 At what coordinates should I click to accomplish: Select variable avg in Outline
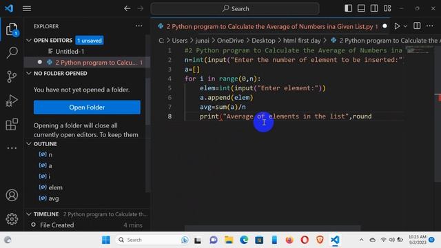tap(54, 198)
